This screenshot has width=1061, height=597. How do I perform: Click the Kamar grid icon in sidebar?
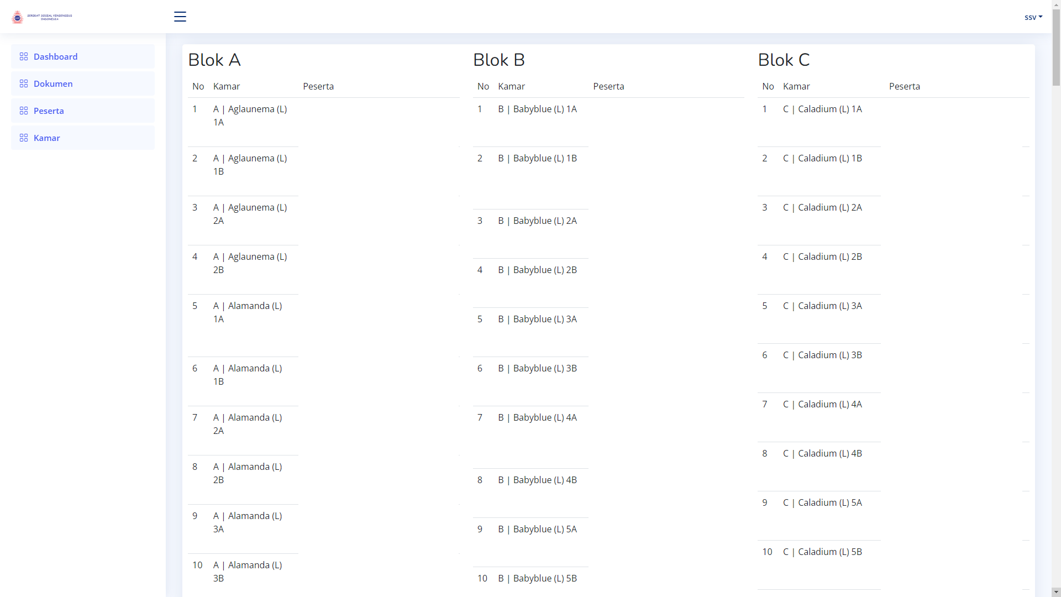pyautogui.click(x=24, y=138)
